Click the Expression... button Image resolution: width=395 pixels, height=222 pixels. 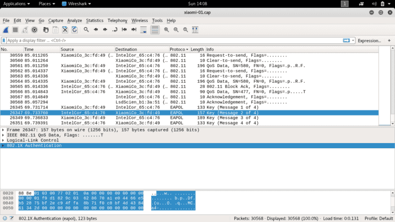(x=369, y=41)
